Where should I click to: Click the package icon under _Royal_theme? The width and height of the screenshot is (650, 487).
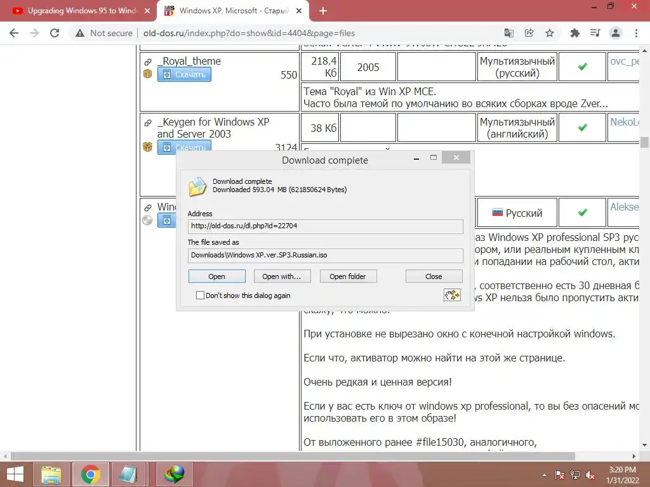(147, 74)
